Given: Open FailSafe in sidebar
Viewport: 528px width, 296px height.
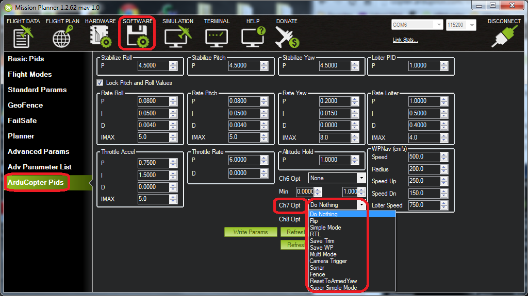Looking at the screenshot, I should tap(22, 120).
